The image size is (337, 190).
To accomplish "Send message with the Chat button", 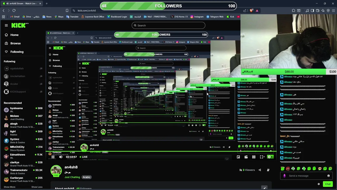I will [x=328, y=184].
